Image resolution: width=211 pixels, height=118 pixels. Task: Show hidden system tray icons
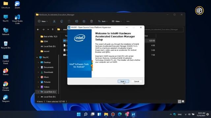point(171,114)
